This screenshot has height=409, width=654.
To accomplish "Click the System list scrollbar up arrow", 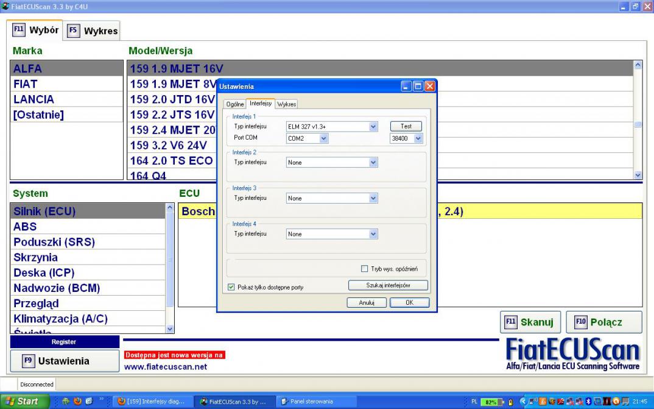I will coord(170,207).
